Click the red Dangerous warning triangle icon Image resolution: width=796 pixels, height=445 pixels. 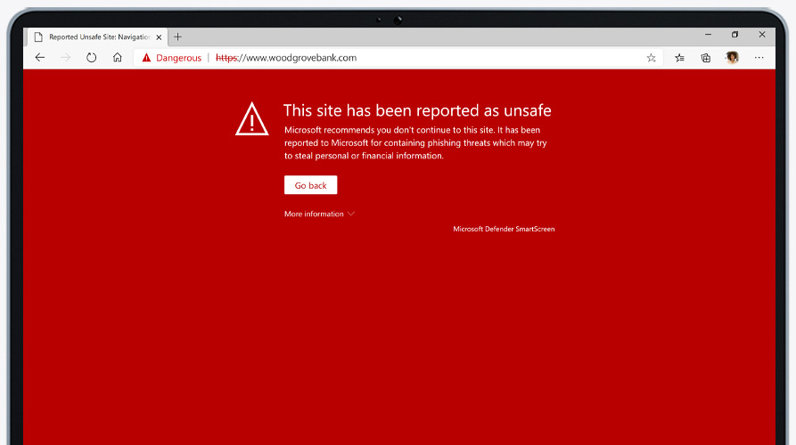click(x=146, y=58)
